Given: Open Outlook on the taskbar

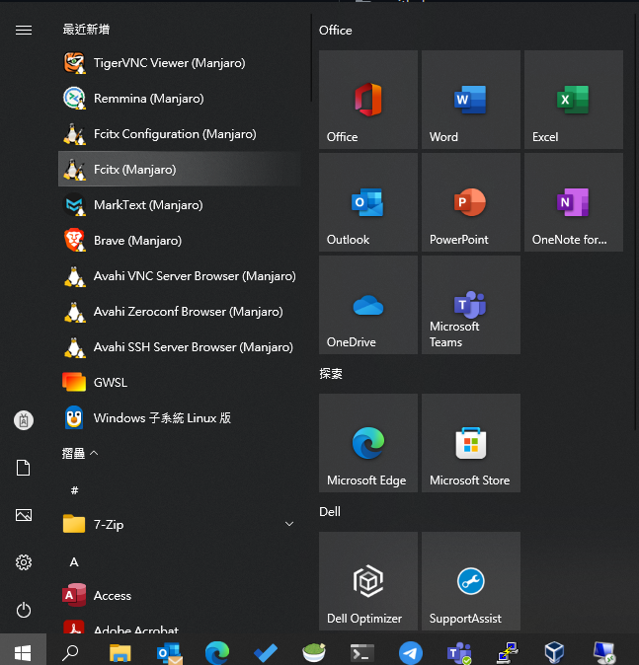Looking at the screenshot, I should [169, 653].
